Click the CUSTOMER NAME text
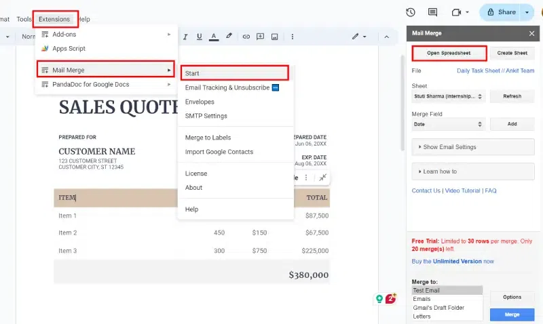 coord(97,151)
